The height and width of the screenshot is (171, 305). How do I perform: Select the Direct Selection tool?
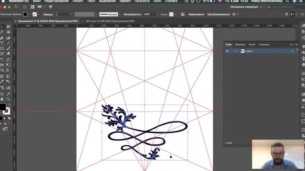[x=9, y=27]
